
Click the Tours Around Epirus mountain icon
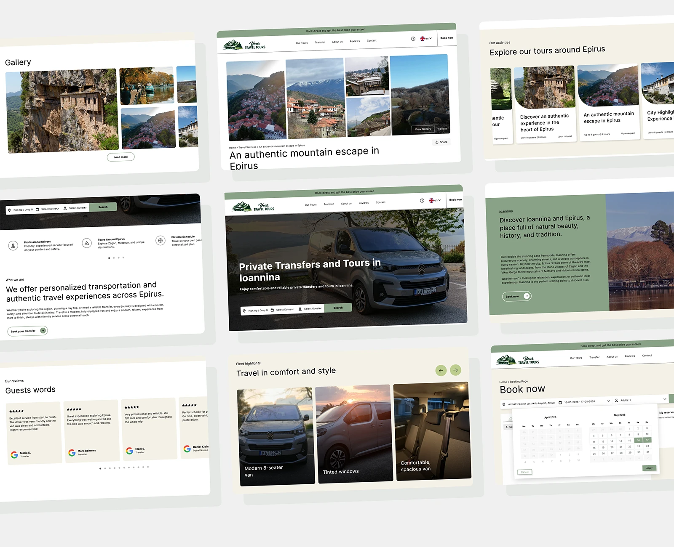[87, 243]
